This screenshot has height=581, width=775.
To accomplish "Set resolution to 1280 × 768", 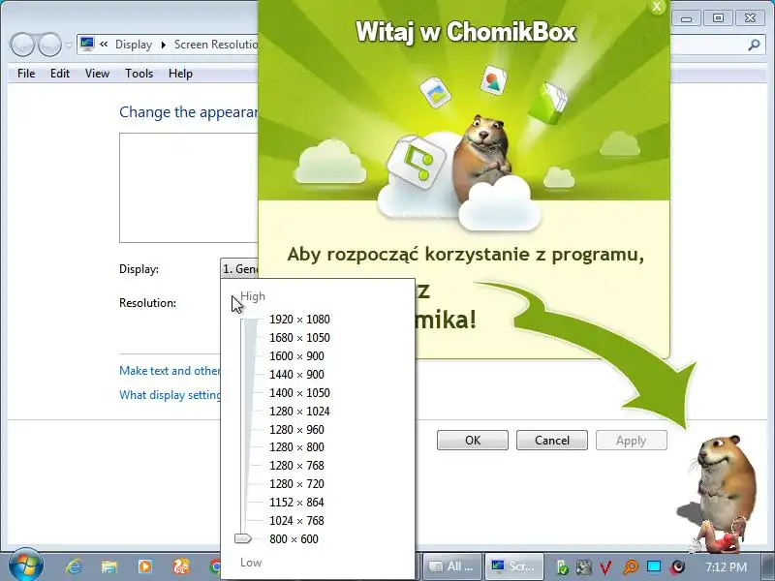I will coord(296,465).
